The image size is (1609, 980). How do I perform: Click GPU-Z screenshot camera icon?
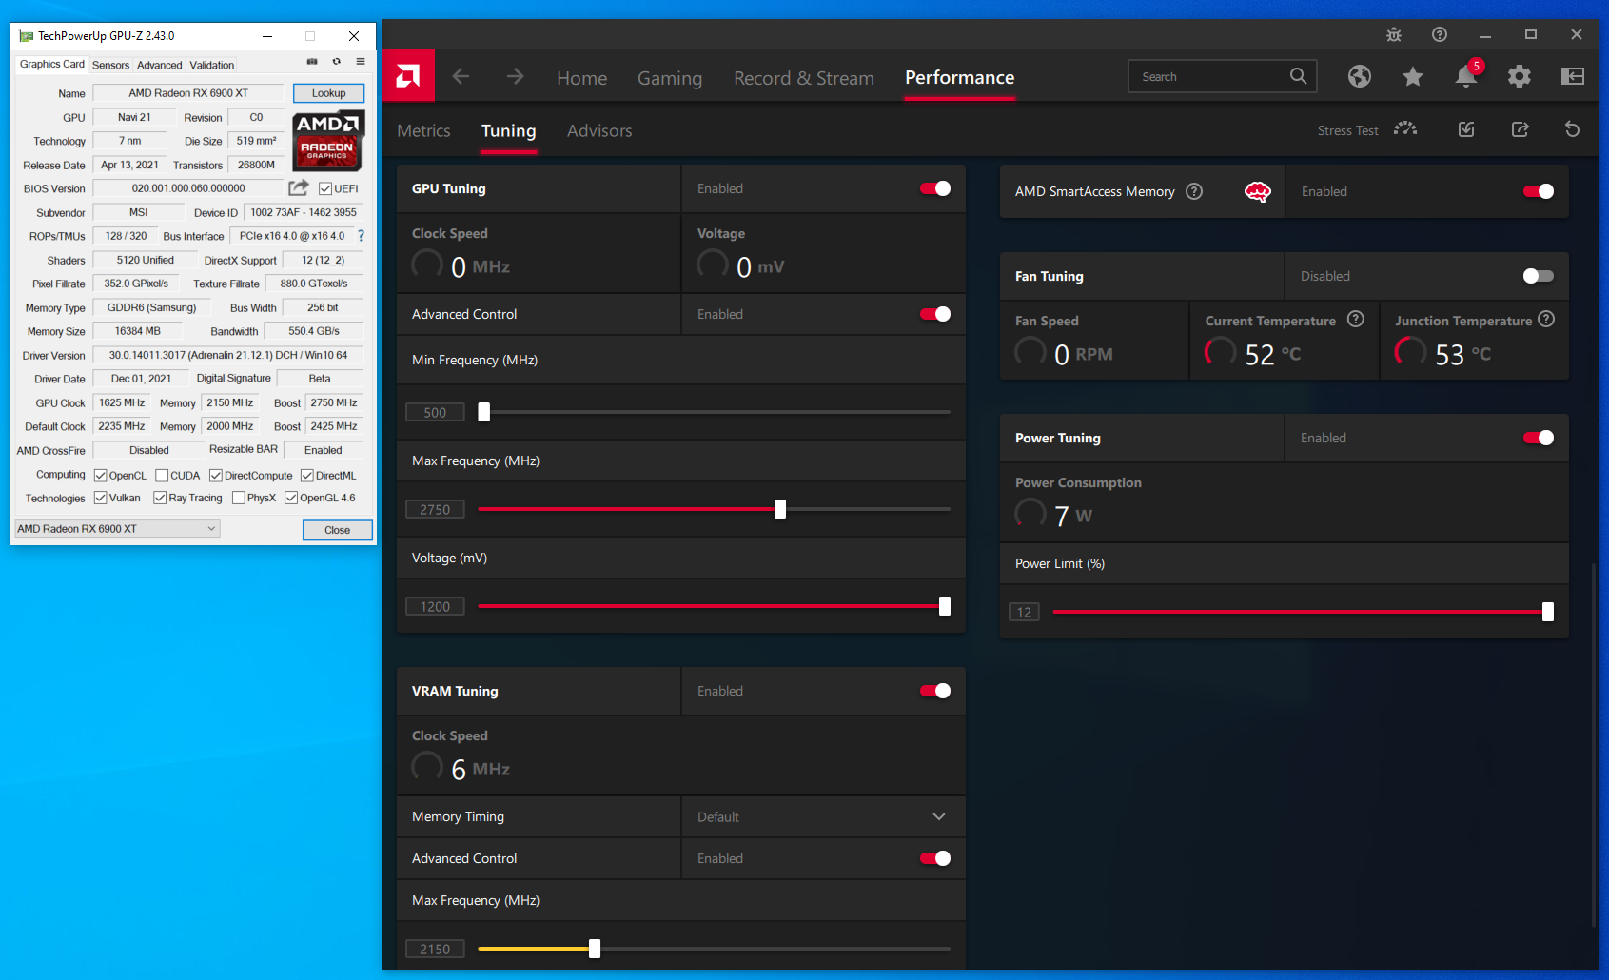[x=312, y=61]
